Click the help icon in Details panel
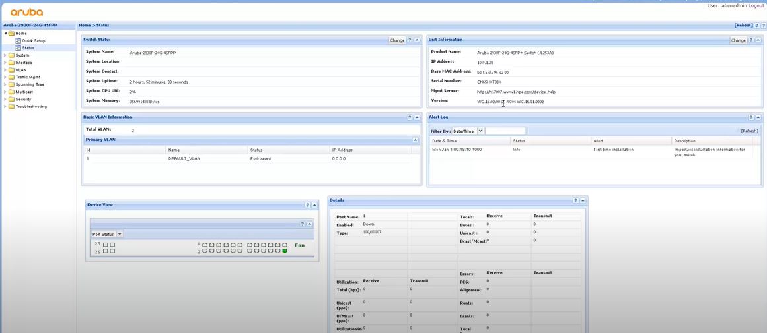The width and height of the screenshot is (767, 333). tap(575, 200)
